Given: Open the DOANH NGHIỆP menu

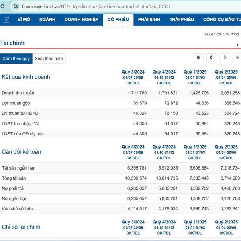Looking at the screenshot, I should [82, 20].
